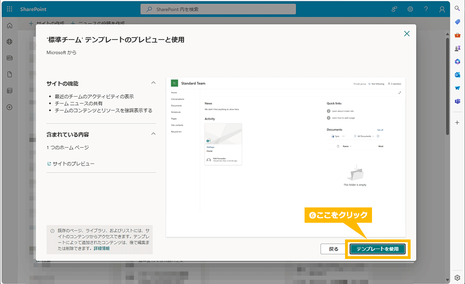Collapse the サイトの機能 section

(153, 83)
